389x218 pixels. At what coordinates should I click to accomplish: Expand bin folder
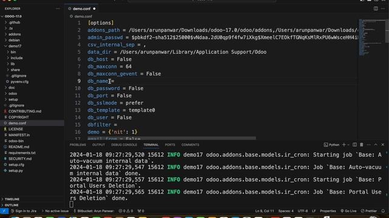tap(13, 52)
